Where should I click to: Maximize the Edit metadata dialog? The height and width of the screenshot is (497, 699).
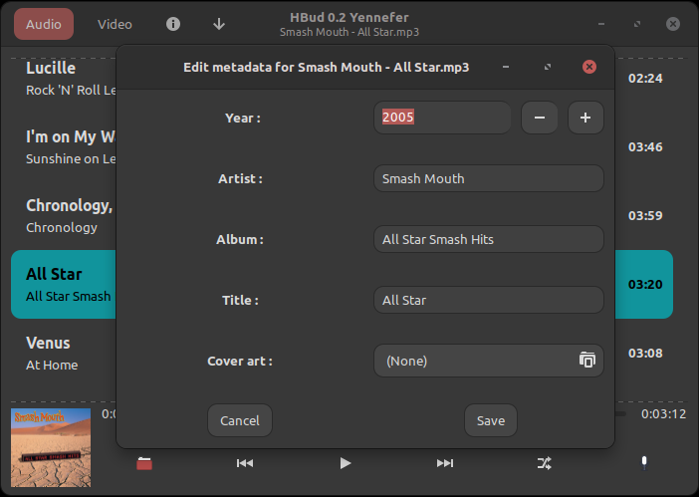548,67
